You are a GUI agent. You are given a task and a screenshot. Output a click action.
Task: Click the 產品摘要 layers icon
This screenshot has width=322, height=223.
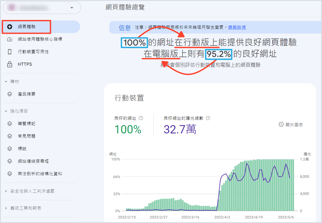pos(10,94)
